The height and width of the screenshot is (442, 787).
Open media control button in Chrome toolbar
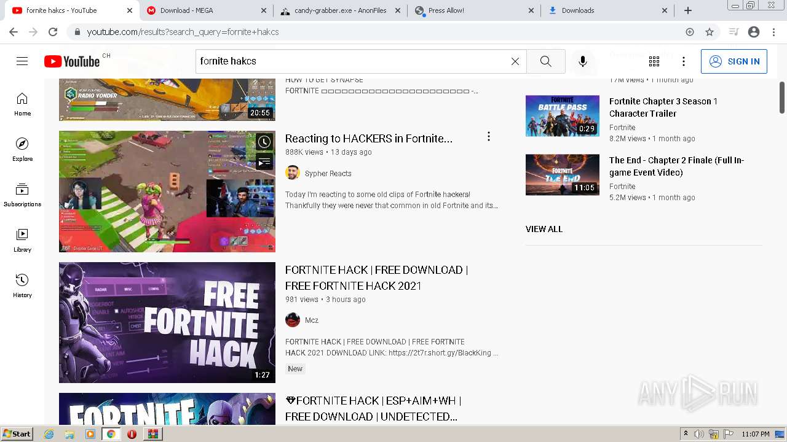733,32
